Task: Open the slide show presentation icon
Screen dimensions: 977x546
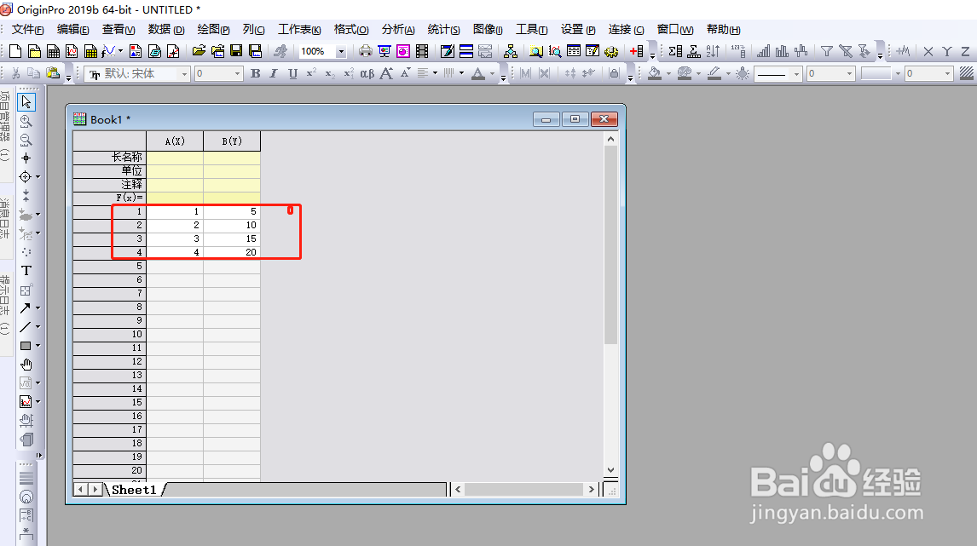Action: [384, 51]
